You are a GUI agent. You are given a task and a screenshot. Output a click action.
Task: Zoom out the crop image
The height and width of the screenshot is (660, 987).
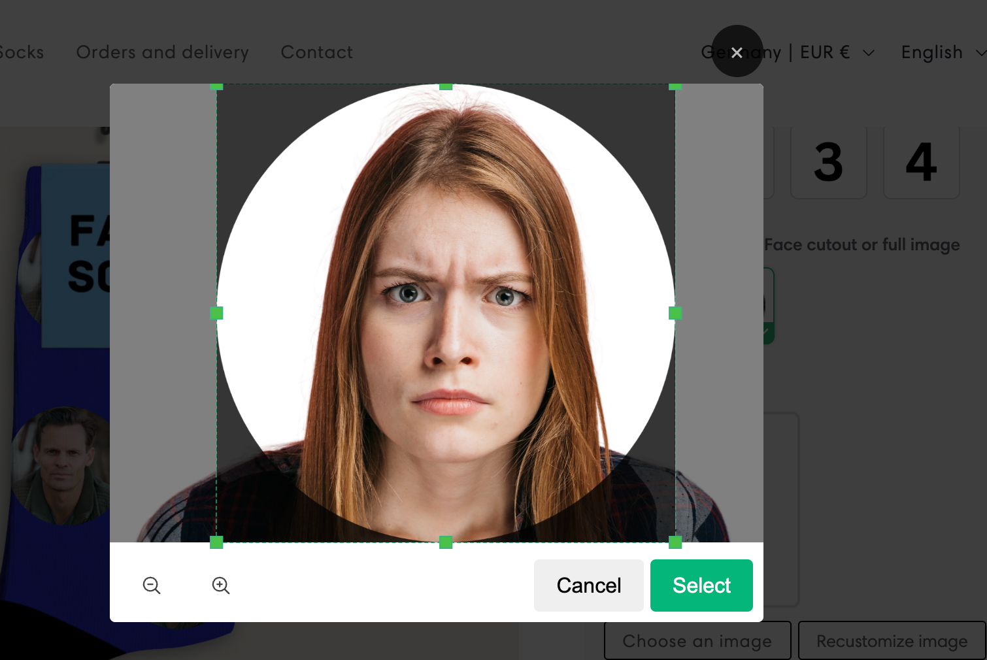point(152,586)
